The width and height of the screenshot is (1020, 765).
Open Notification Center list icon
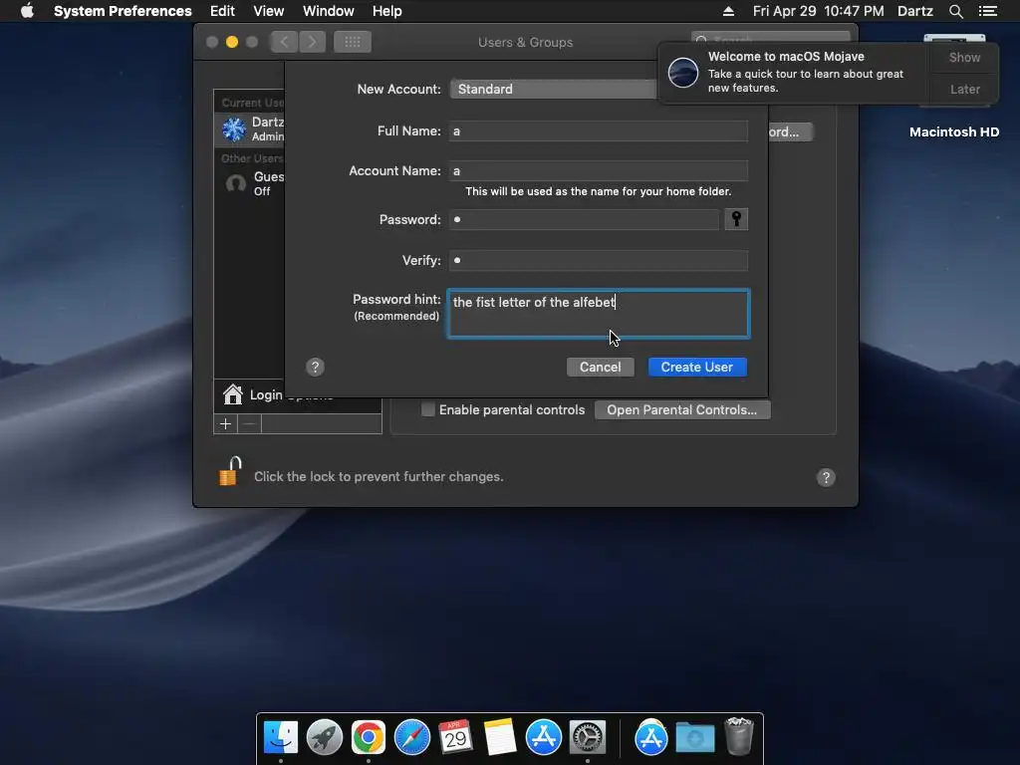tap(988, 11)
